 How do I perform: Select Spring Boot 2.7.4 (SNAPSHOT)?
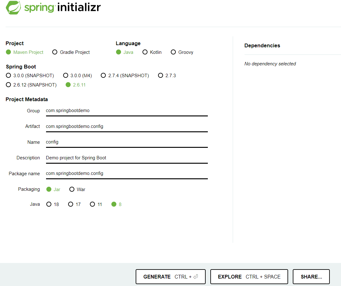pos(103,75)
